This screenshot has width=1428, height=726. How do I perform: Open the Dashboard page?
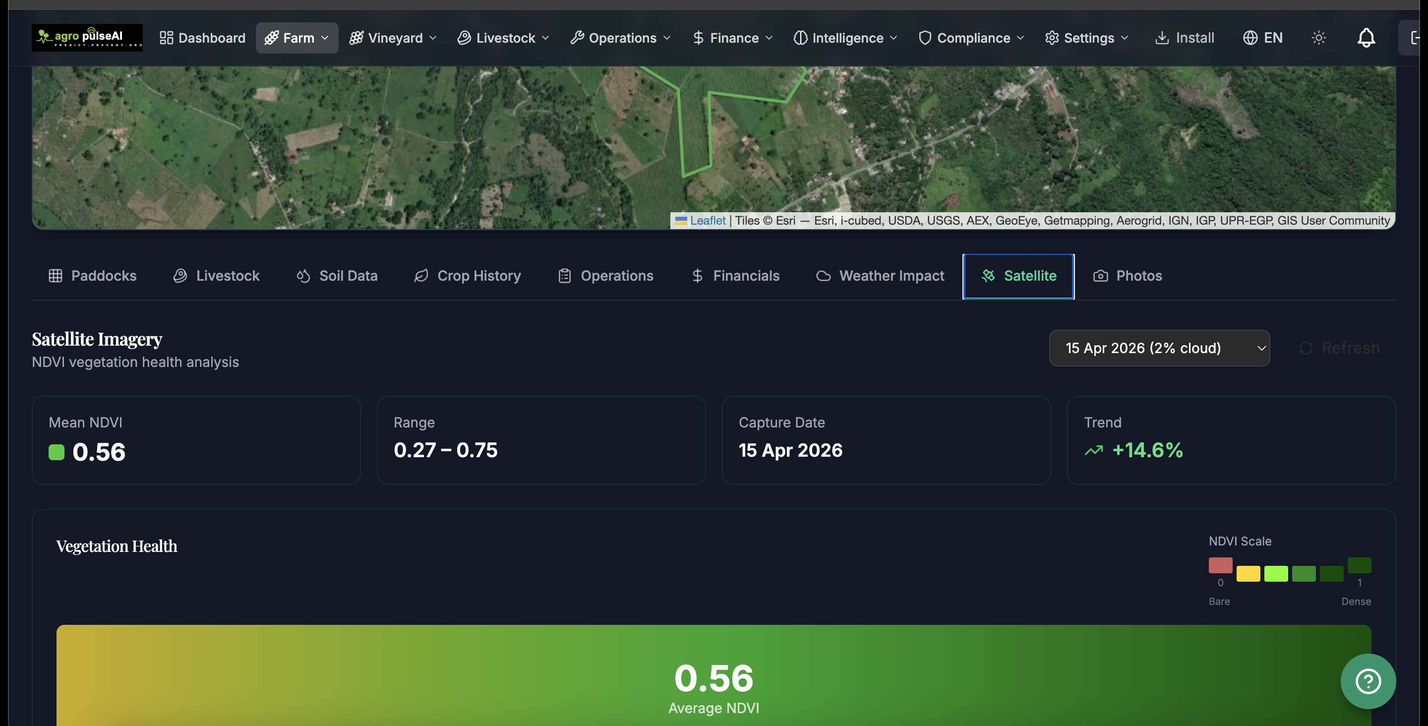point(202,38)
